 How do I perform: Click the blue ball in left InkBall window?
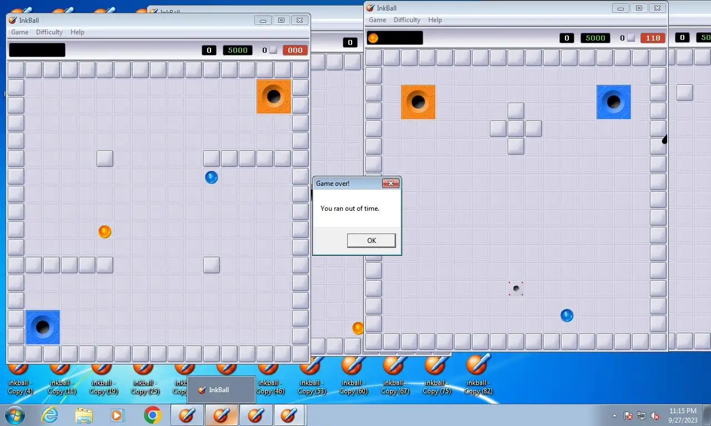tap(212, 177)
